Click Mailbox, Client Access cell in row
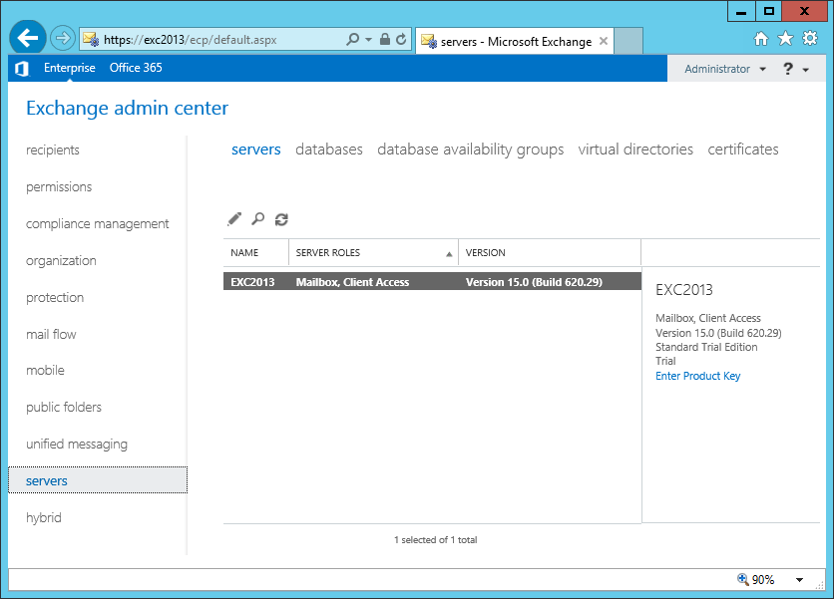Viewport: 834px width, 599px height. click(352, 282)
